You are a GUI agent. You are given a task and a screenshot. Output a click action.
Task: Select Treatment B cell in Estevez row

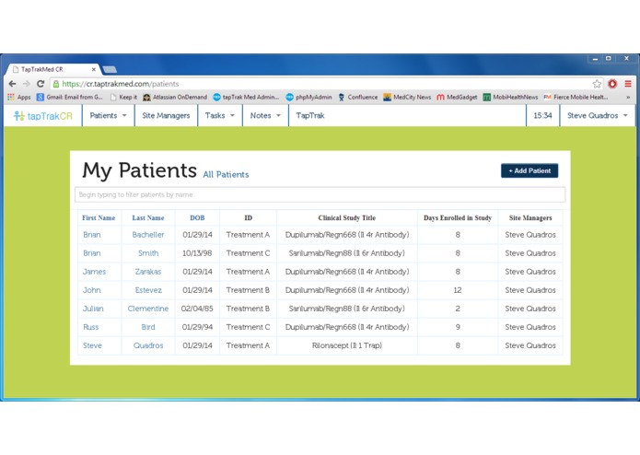point(248,290)
